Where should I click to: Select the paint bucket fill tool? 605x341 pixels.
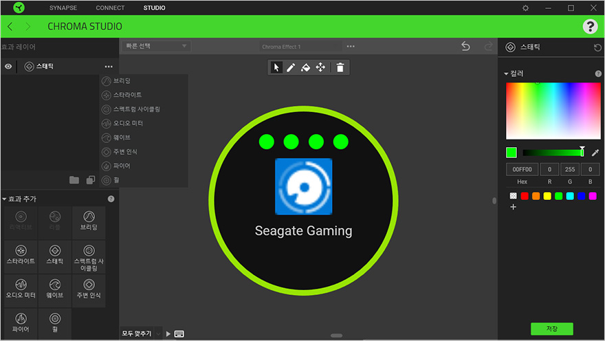tap(305, 67)
